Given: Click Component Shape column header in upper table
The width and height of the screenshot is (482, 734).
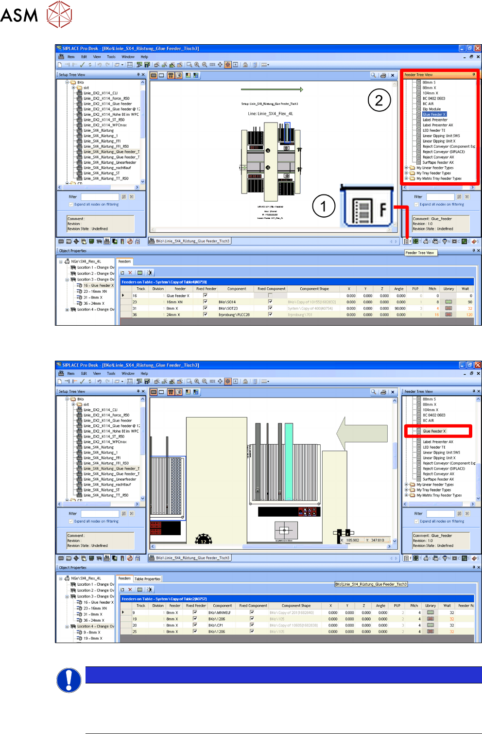Looking at the screenshot, I should (314, 289).
